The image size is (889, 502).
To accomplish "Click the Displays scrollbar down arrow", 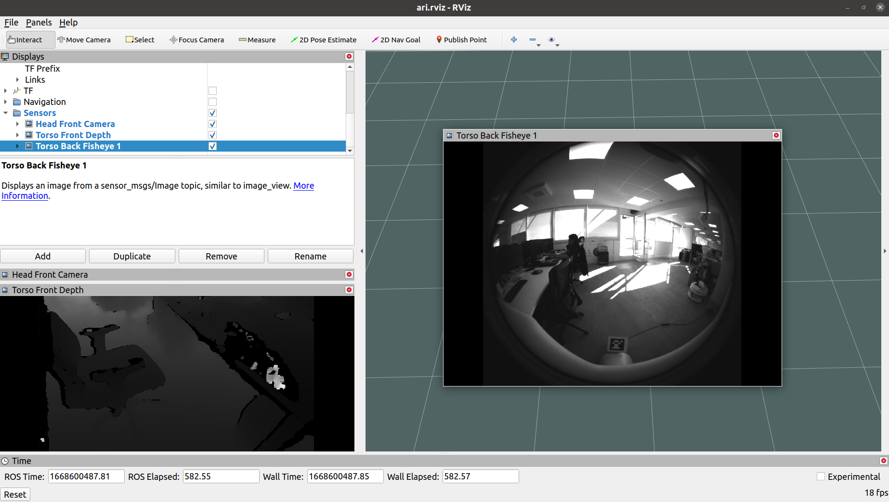I will tap(350, 151).
